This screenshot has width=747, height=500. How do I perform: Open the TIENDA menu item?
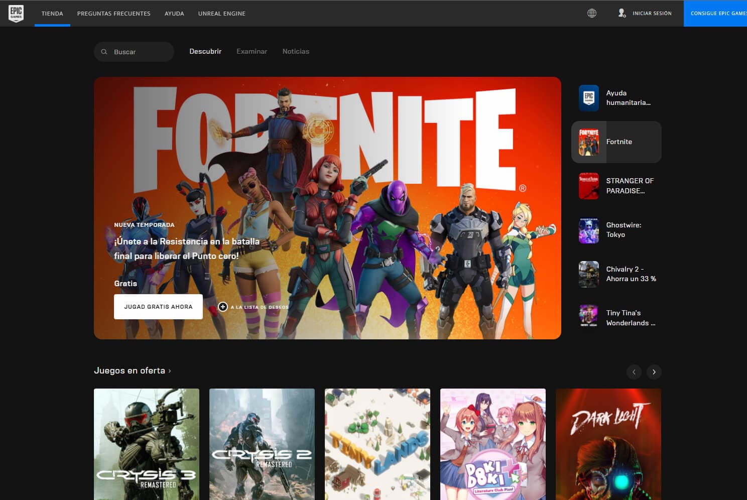pos(52,13)
